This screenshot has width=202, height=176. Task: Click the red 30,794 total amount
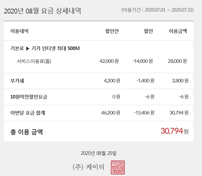point(172,131)
